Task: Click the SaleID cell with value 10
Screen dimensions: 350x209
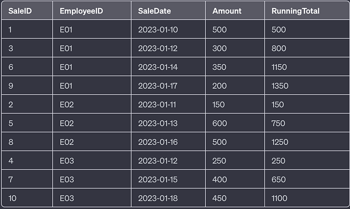Action: [x=27, y=198]
